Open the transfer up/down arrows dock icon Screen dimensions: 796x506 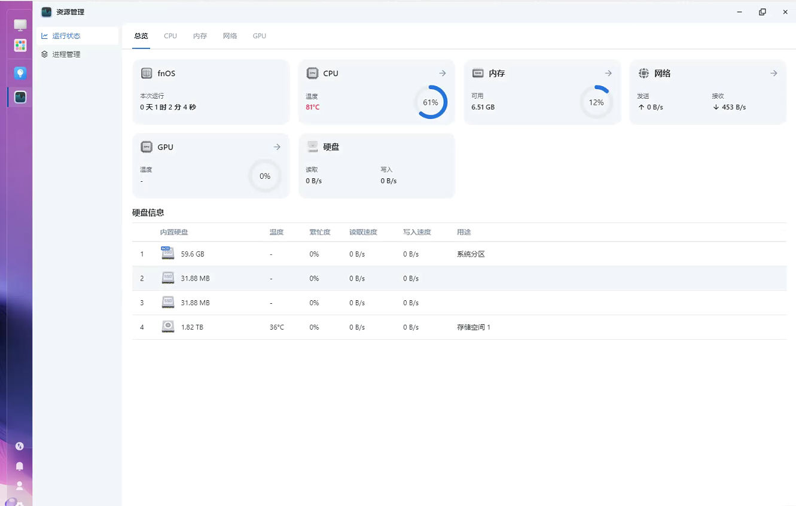[x=20, y=446]
